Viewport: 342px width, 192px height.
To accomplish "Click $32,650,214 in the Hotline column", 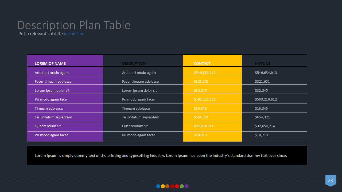I will tap(265, 126).
